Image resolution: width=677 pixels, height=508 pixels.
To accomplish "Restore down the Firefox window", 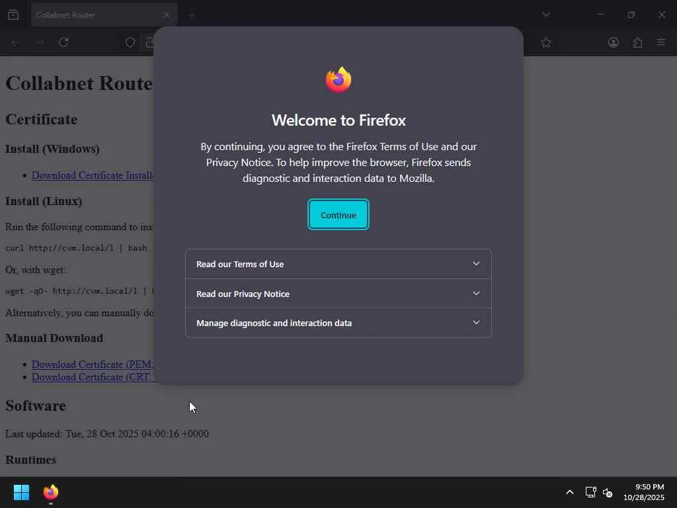I will [631, 15].
